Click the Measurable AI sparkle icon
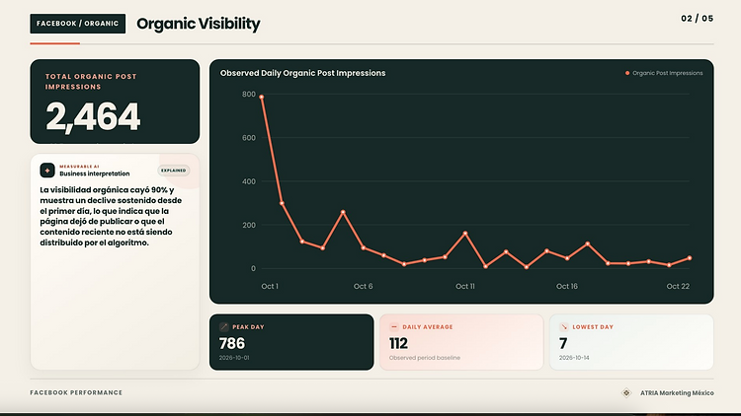Viewport: 741px width, 416px height. [x=47, y=171]
